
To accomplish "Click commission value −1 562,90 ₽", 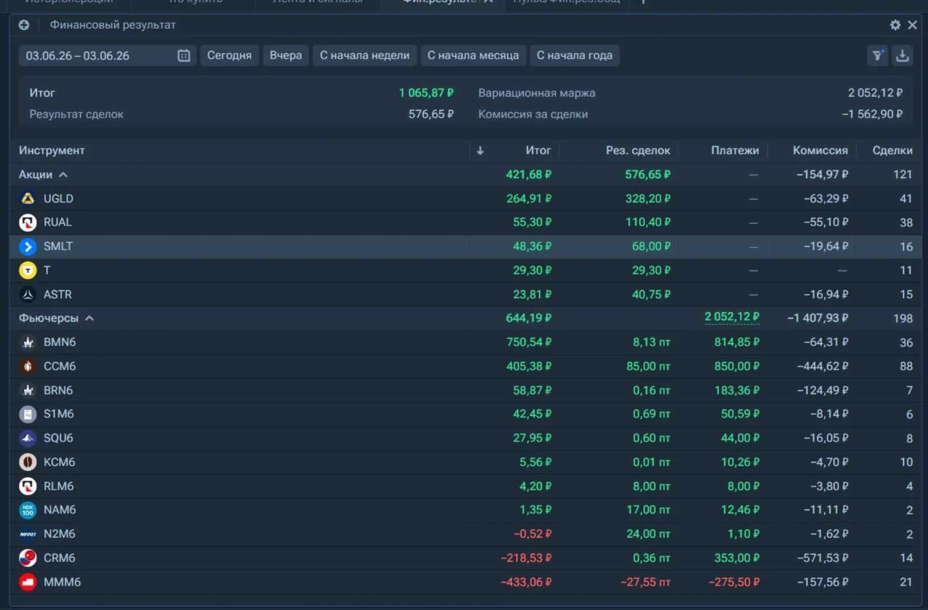I will [x=872, y=114].
